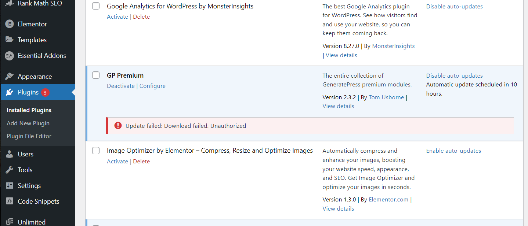Click 'Version 2.3.2' text
Screen dimensions: 528x226
pyautogui.click(x=339, y=97)
